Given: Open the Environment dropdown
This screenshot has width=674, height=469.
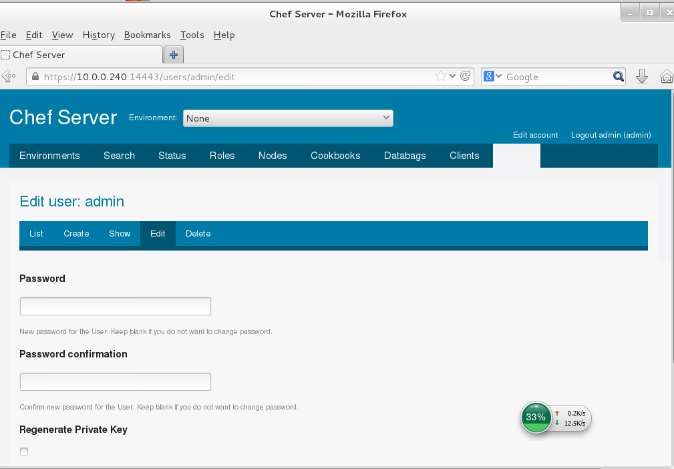Looking at the screenshot, I should [288, 118].
